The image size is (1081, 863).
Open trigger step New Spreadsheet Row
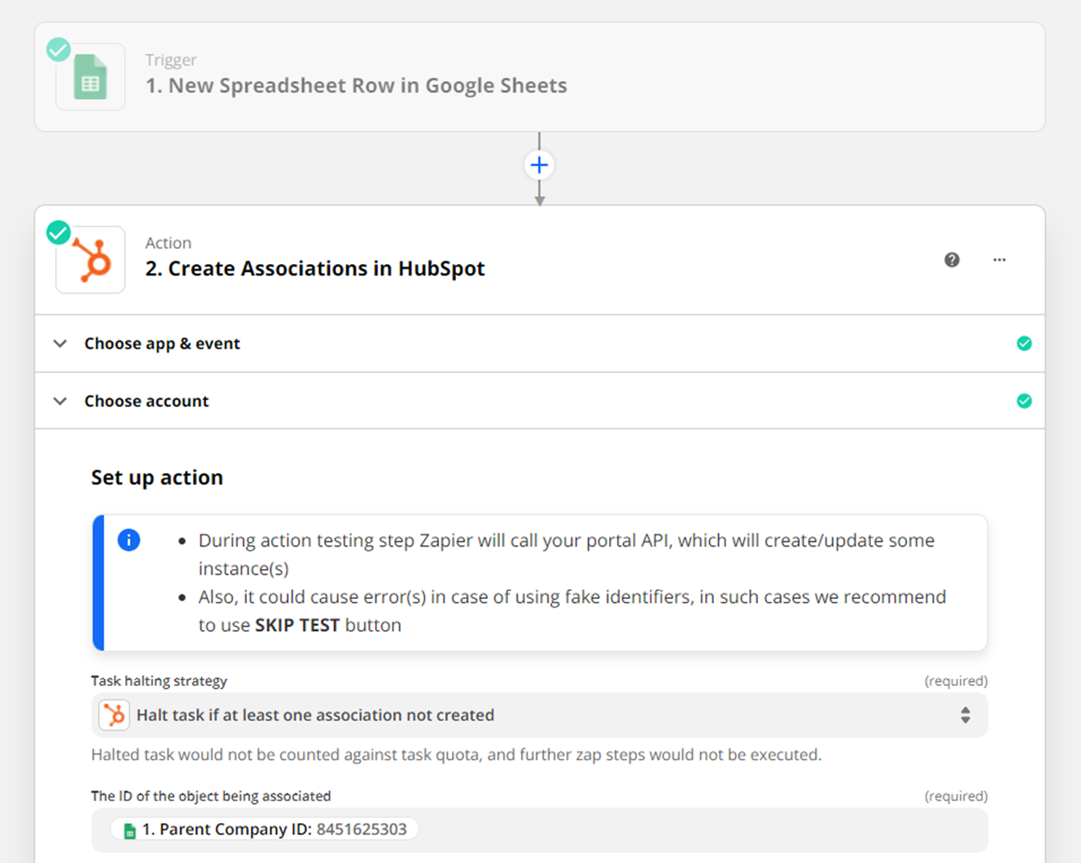pyautogui.click(x=540, y=77)
